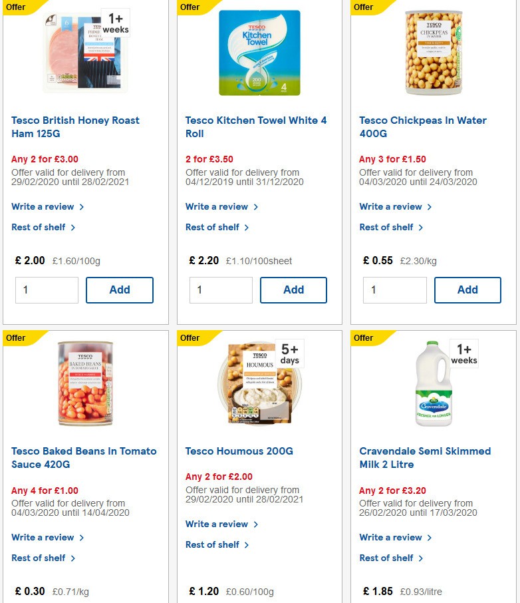This screenshot has height=603, width=520.
Task: Click the Cravendale milk bottle image
Action: pos(433,384)
